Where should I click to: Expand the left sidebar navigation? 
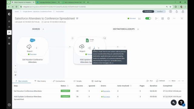click(9, 105)
